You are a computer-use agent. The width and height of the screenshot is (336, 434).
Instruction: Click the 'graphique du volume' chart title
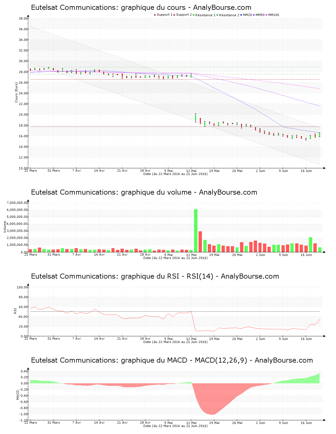point(144,192)
